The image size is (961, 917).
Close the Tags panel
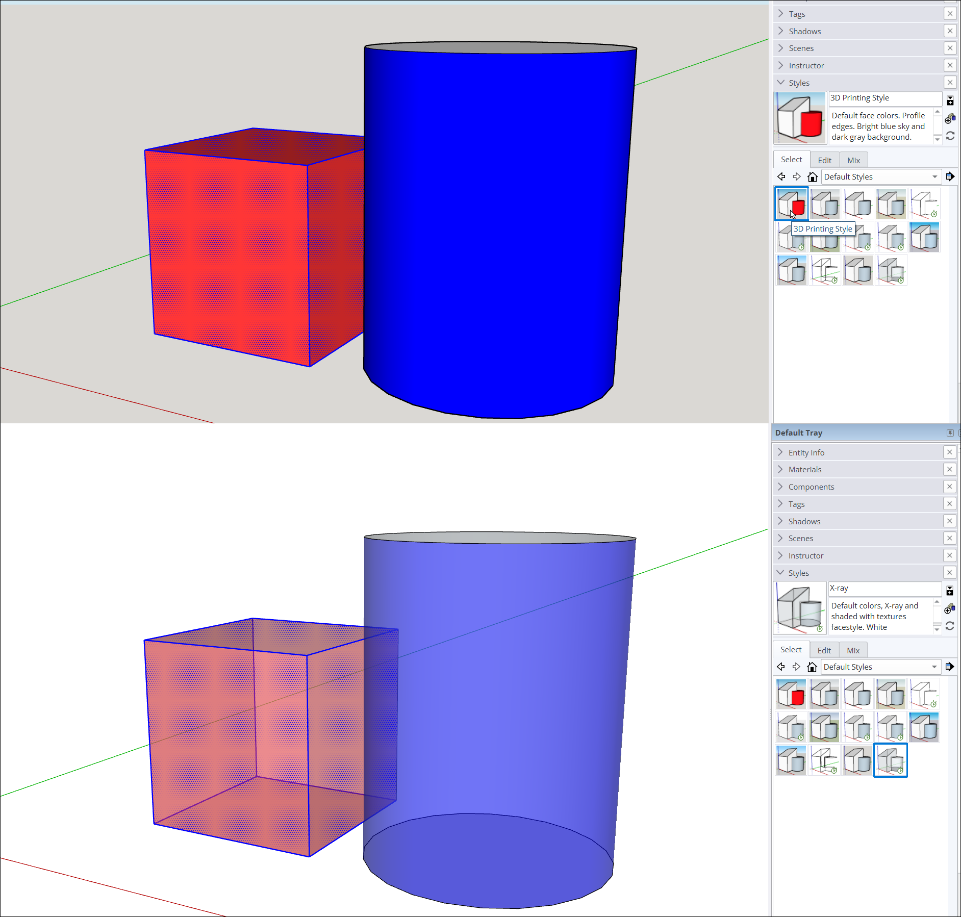coord(950,13)
